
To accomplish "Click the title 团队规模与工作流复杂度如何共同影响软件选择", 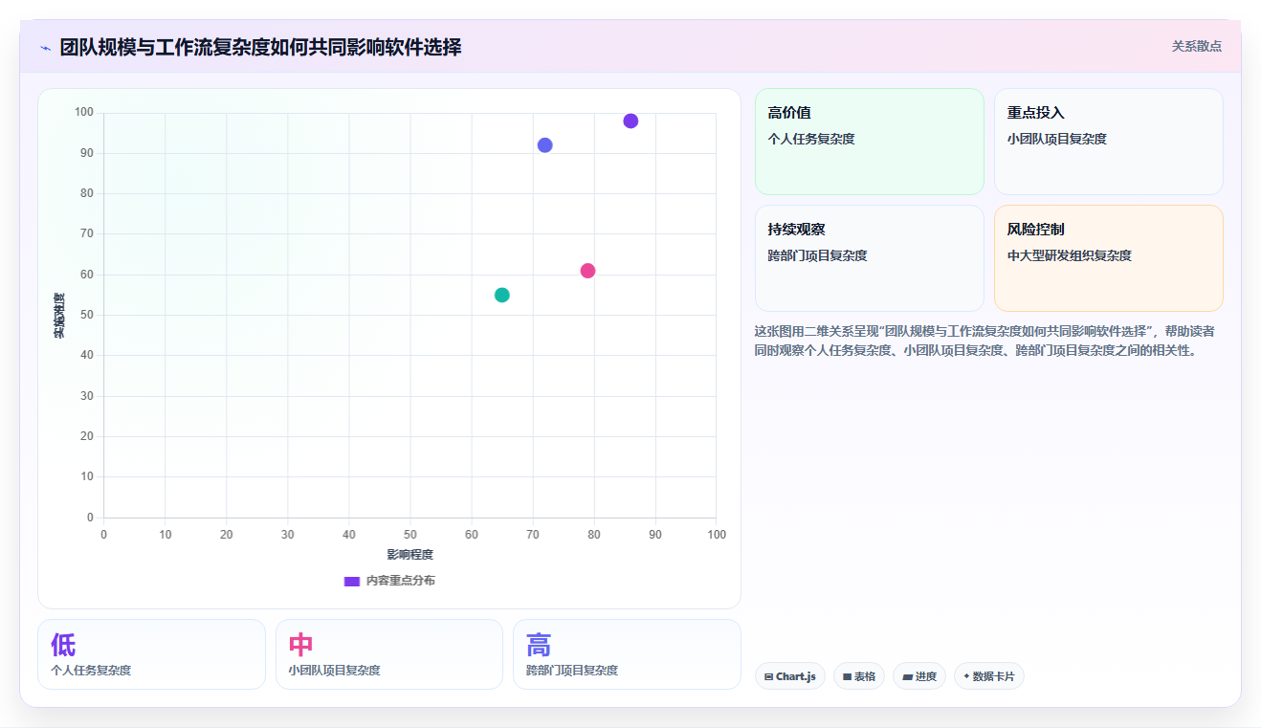I will pos(260,47).
